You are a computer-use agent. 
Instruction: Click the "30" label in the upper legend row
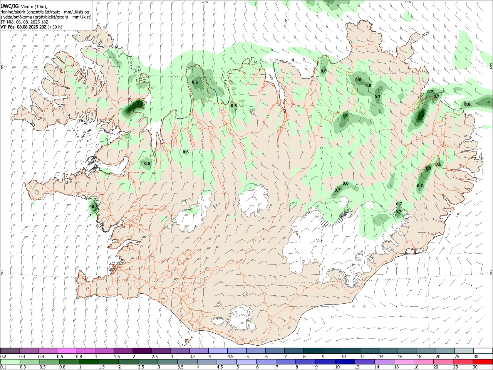[476, 357]
